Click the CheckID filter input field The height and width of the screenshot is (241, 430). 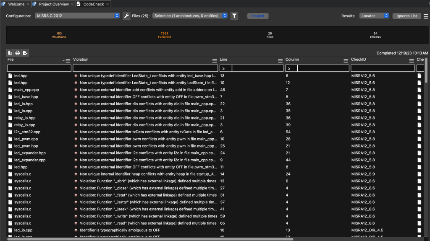click(x=383, y=68)
